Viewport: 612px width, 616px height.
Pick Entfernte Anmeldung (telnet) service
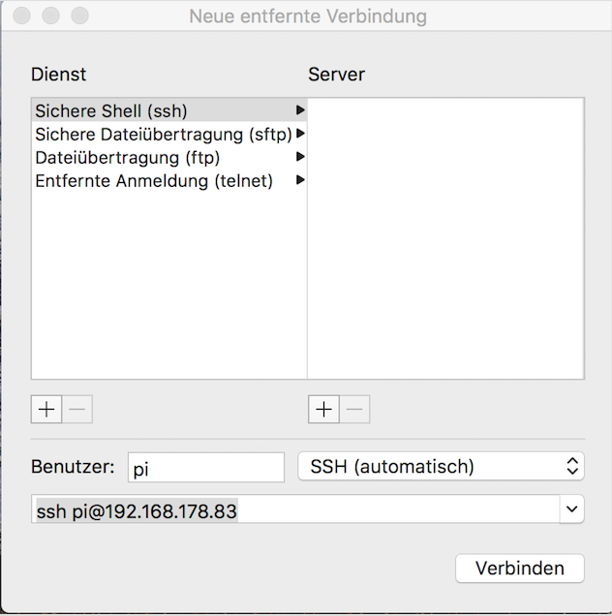click(x=154, y=181)
